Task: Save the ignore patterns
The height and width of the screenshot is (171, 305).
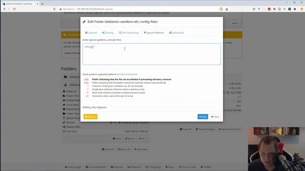Action: pyautogui.click(x=203, y=117)
